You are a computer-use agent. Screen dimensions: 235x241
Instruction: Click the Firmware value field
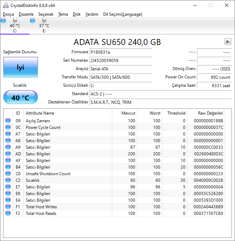pyautogui.click(x=120, y=52)
